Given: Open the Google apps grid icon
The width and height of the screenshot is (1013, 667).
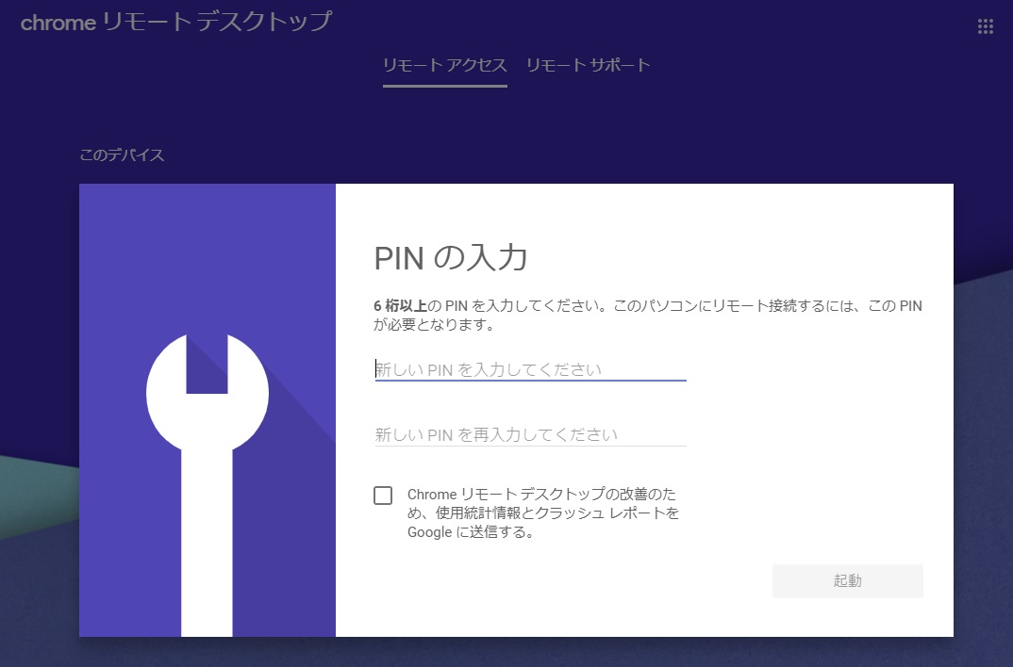Looking at the screenshot, I should [986, 26].
